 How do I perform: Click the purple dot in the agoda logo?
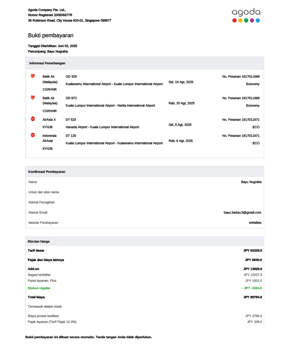(252, 20)
